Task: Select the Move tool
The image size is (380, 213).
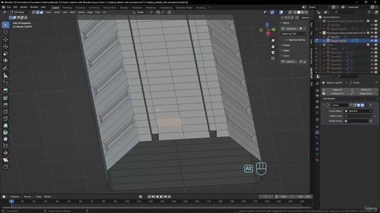Action: pyautogui.click(x=5, y=40)
